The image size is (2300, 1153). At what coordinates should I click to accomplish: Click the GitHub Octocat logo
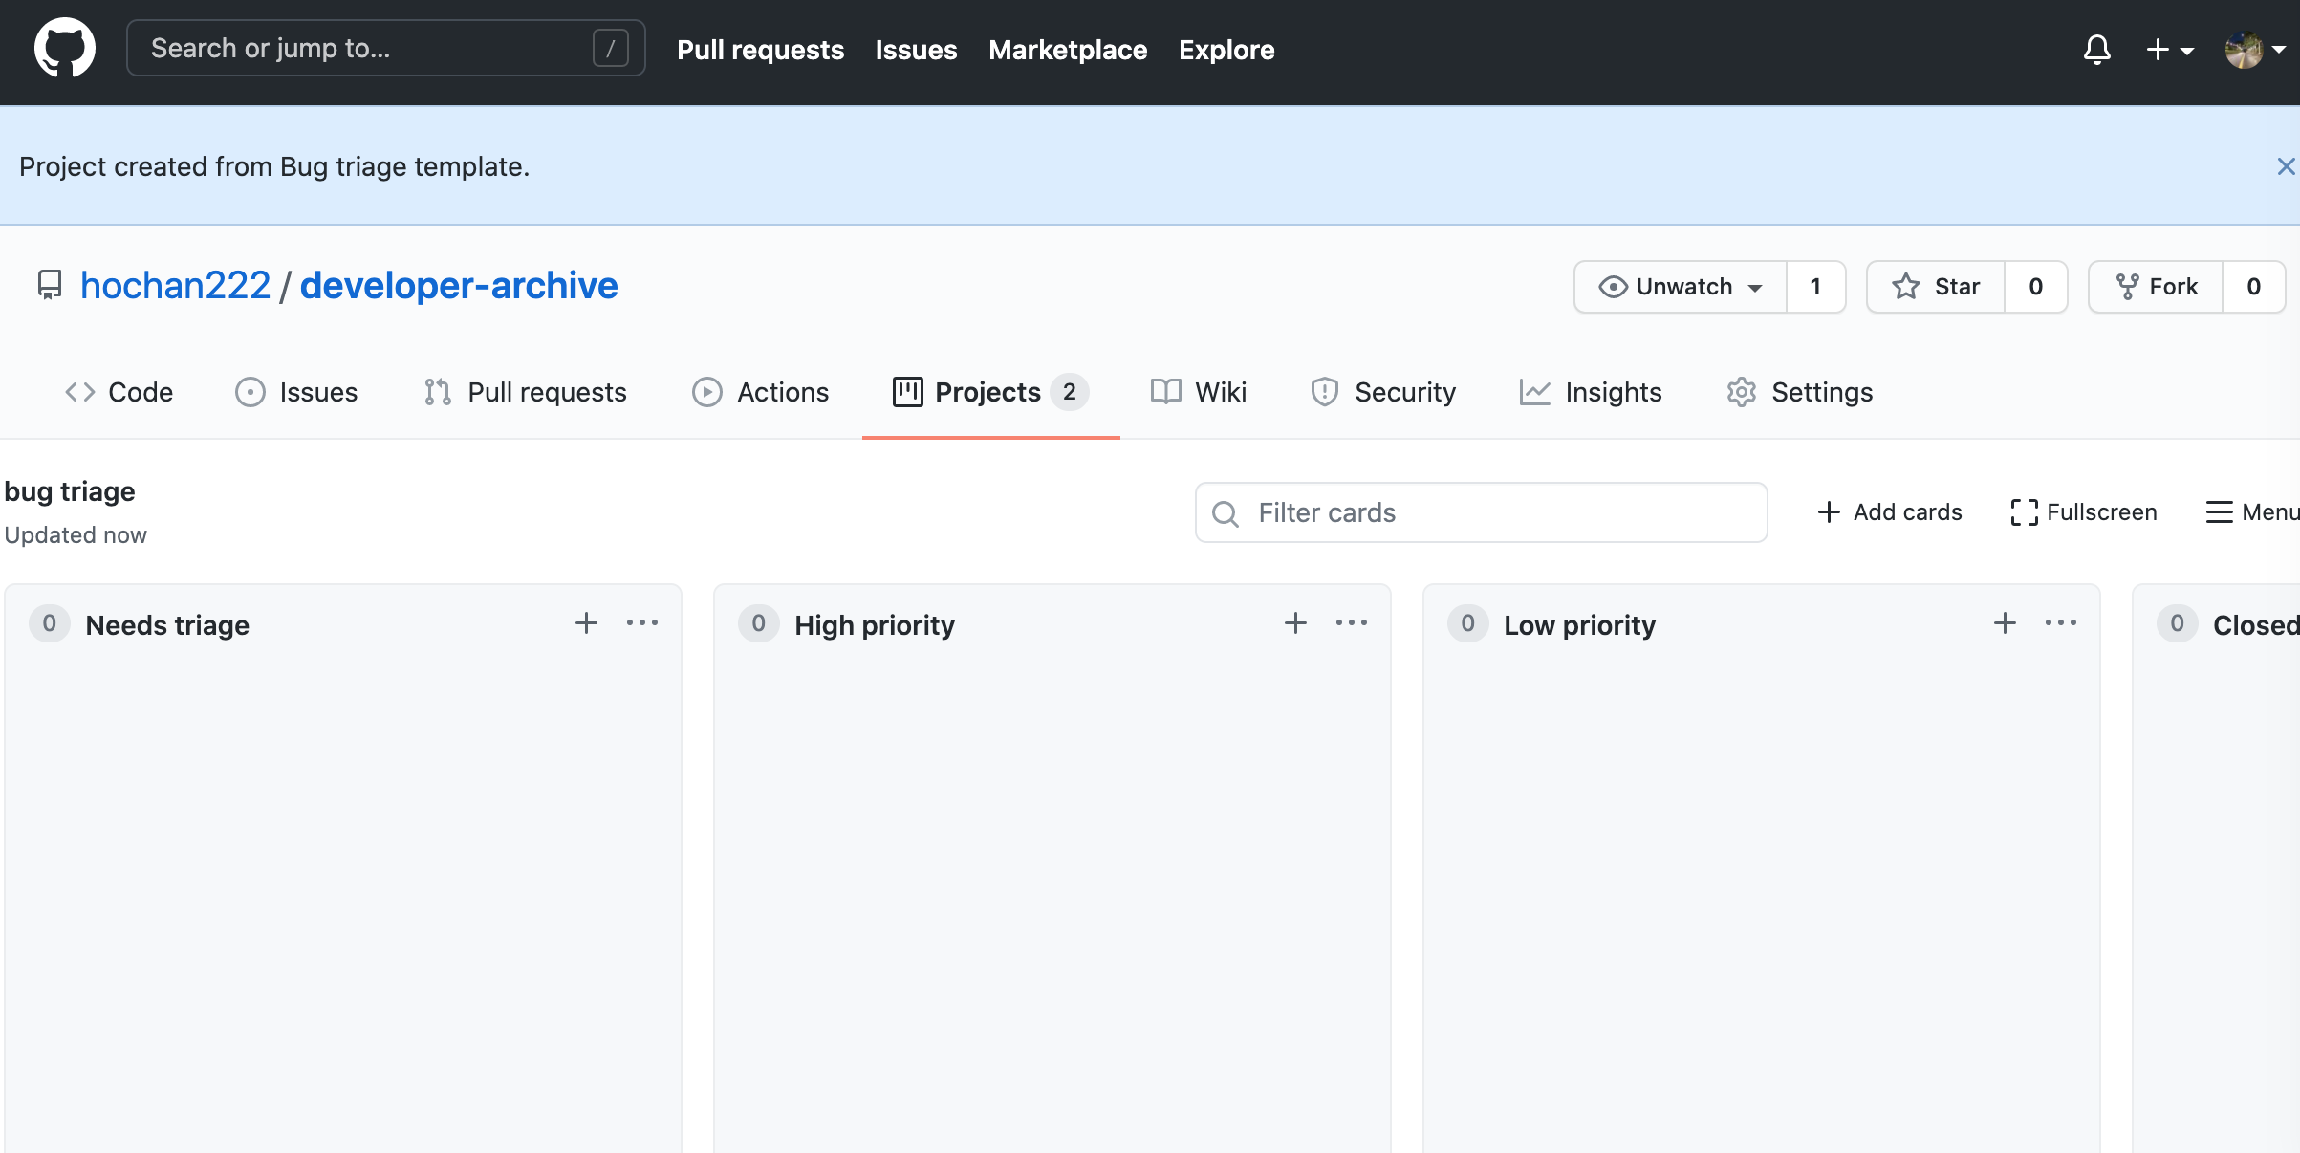click(64, 49)
